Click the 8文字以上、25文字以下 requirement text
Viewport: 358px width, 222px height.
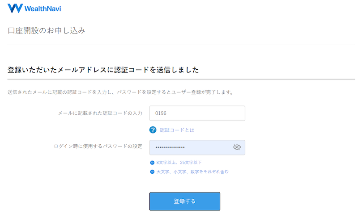pyautogui.click(x=179, y=163)
